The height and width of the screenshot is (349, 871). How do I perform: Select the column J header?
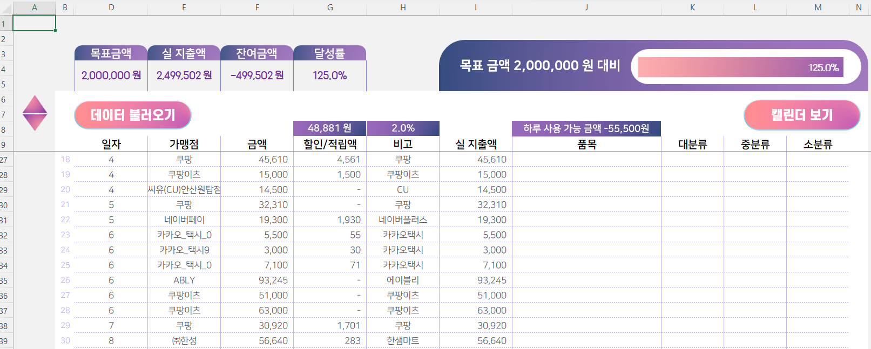tap(586, 8)
